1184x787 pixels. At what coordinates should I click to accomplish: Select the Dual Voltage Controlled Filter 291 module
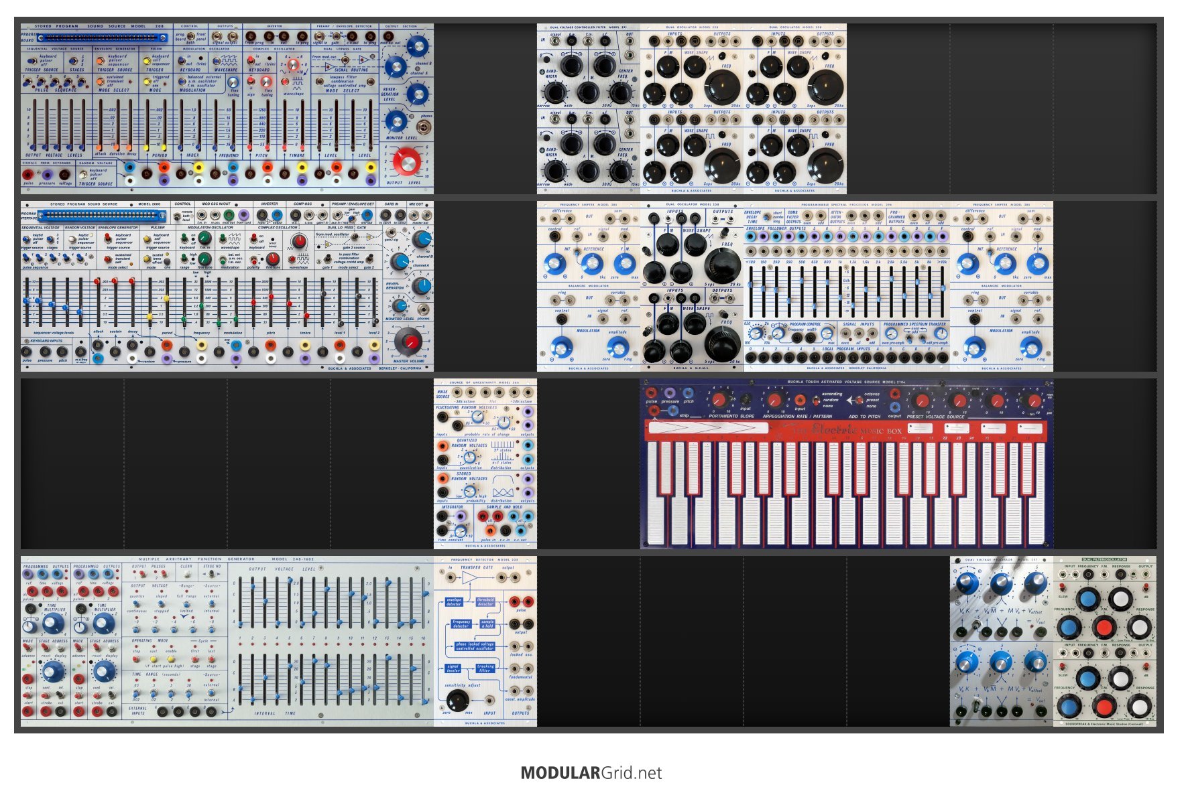[x=589, y=109]
